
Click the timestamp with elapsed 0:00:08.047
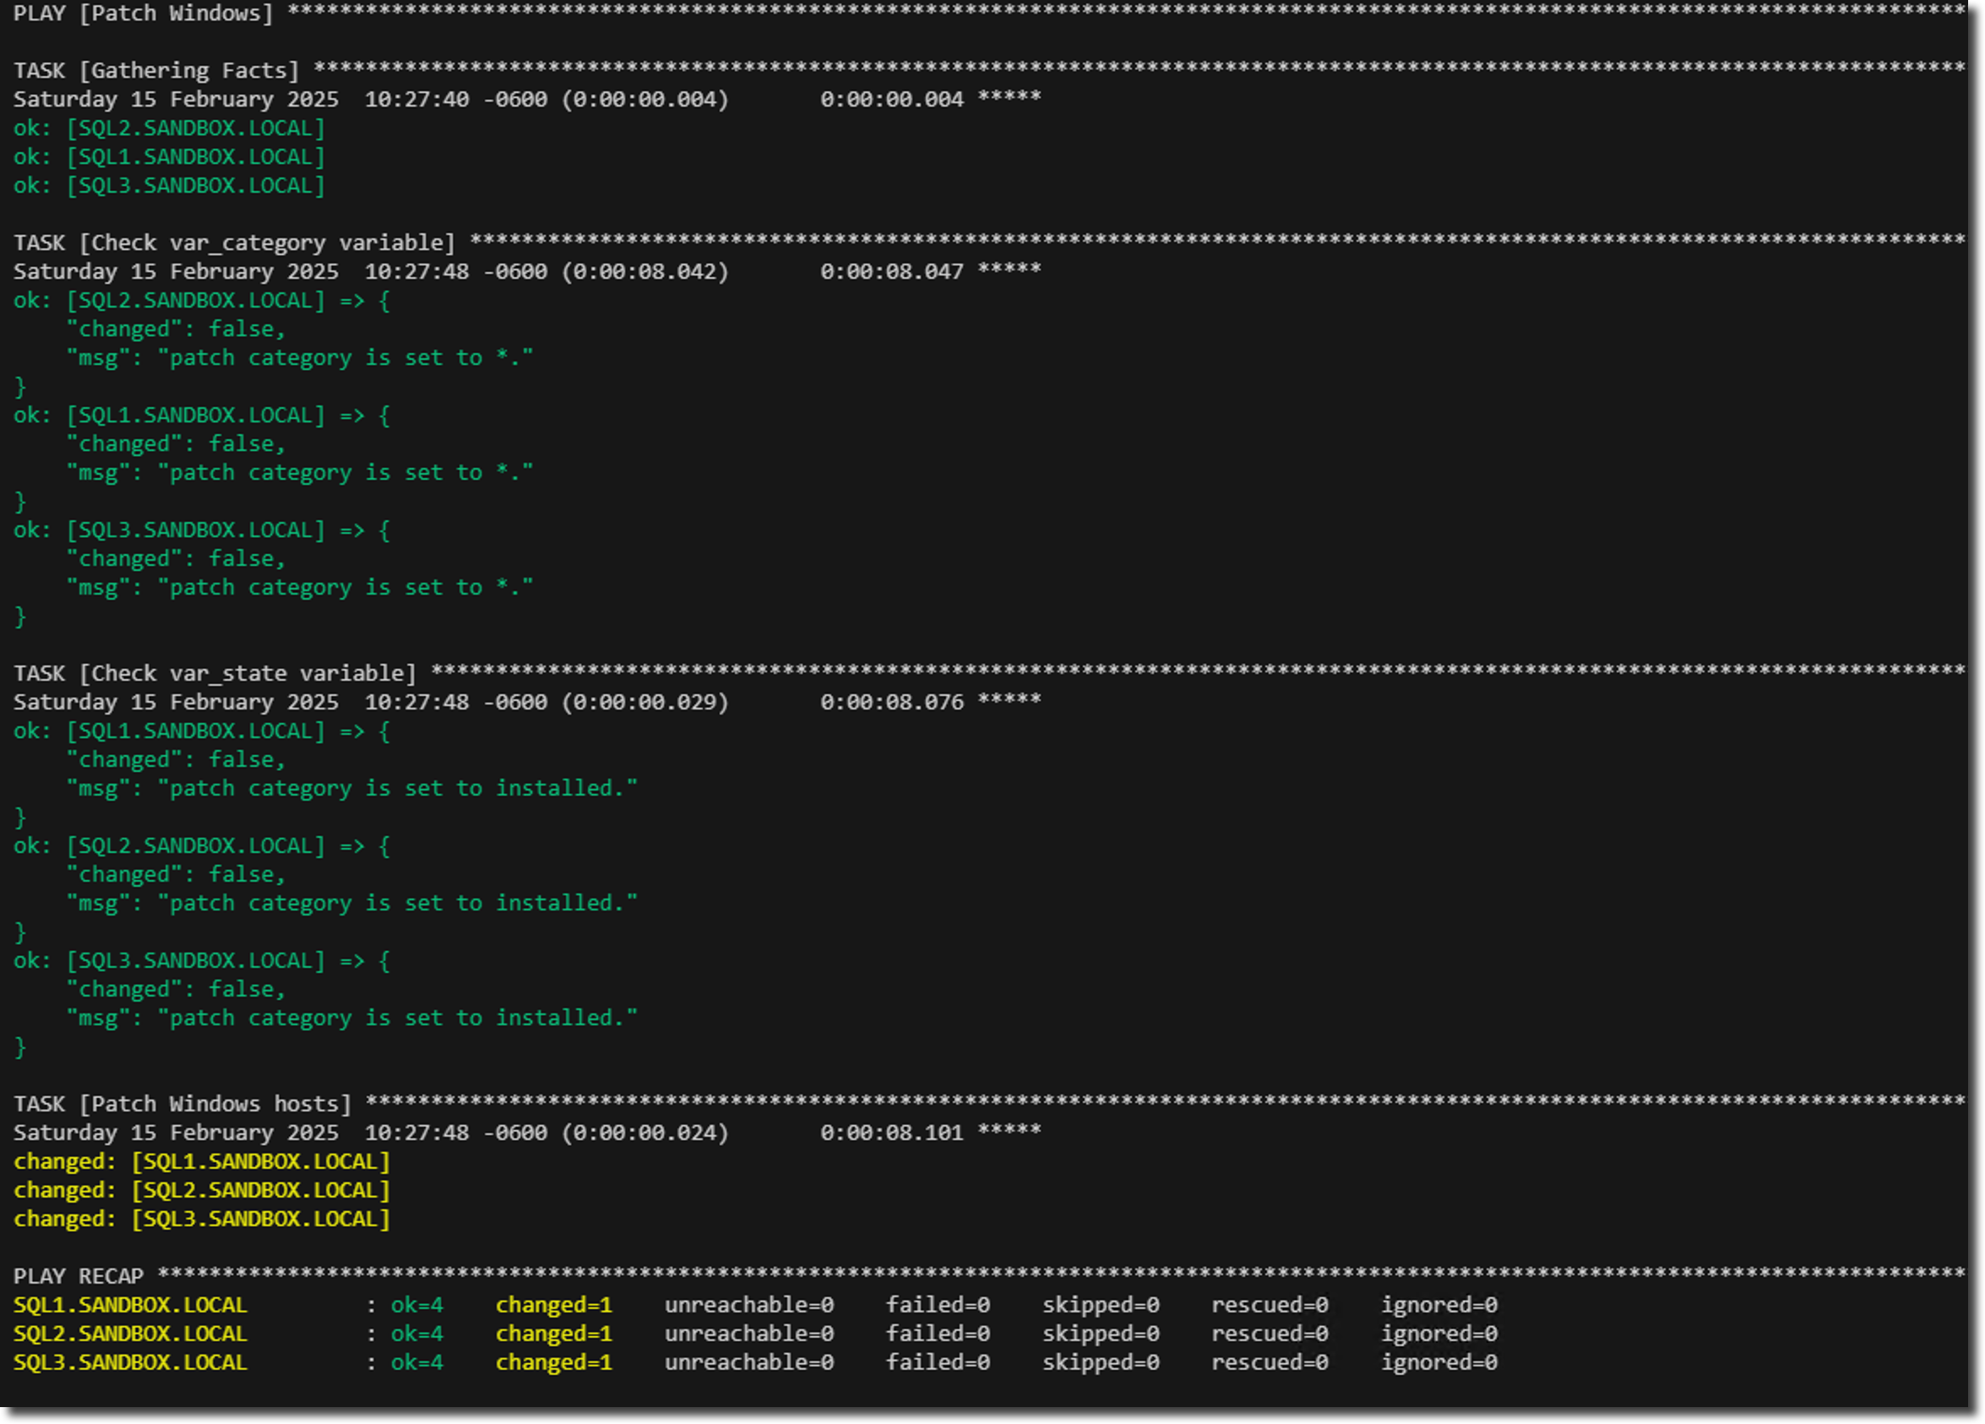click(527, 271)
